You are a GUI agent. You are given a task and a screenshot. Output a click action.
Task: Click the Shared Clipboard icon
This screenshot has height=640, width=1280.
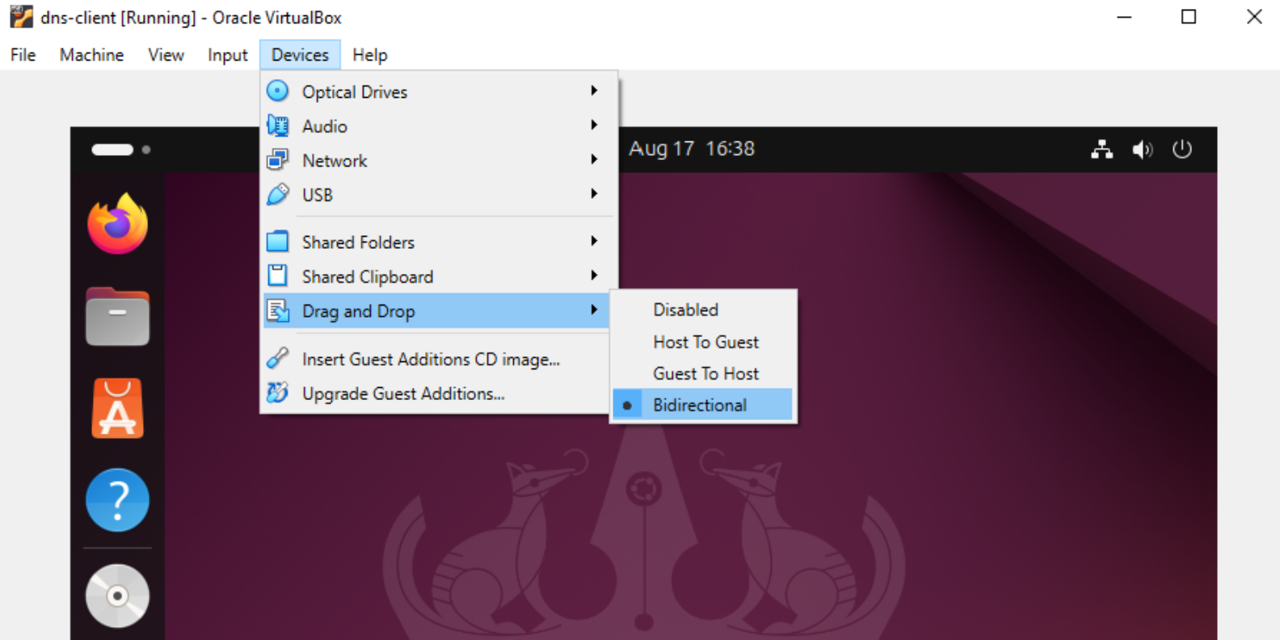tap(277, 276)
